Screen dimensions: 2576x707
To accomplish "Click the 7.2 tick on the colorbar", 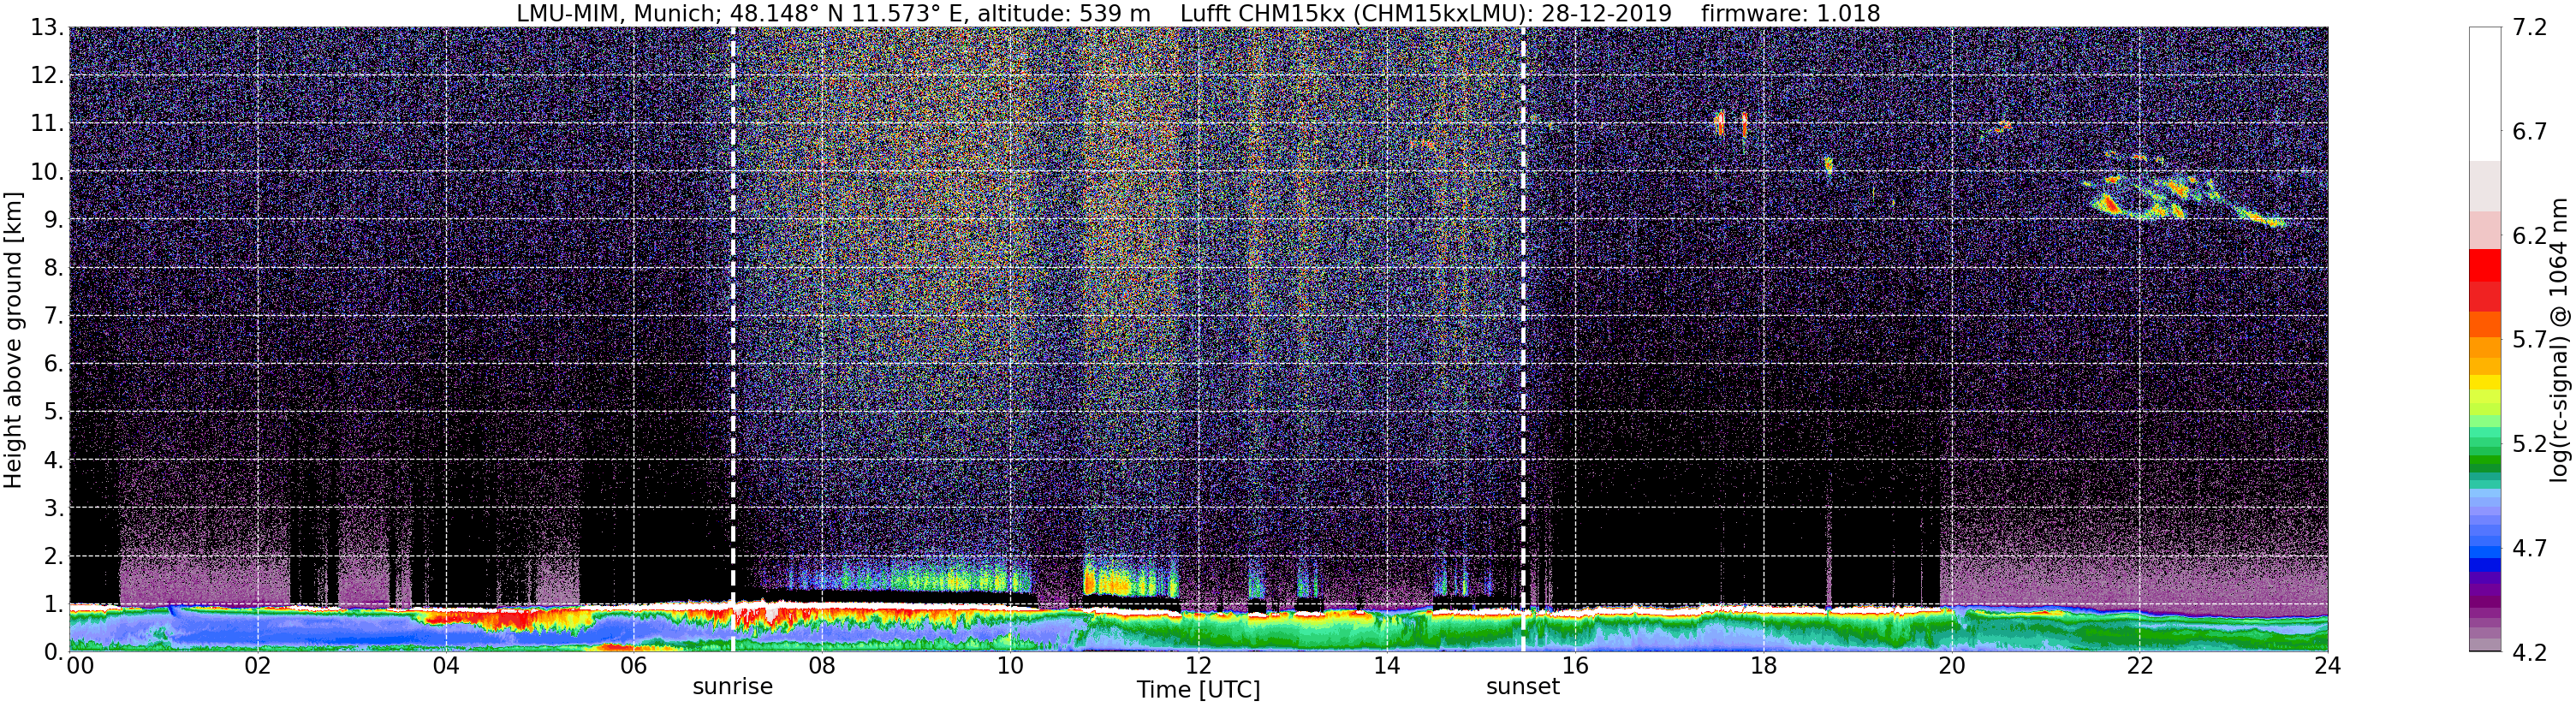I will tap(2530, 28).
